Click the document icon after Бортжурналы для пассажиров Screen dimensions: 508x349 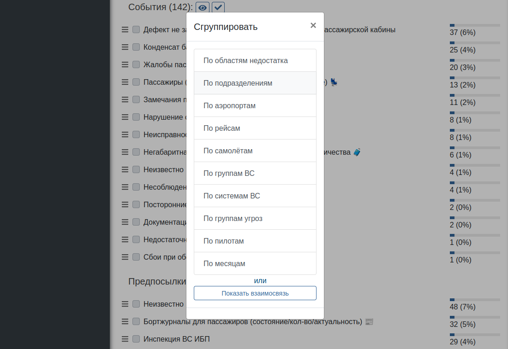pyautogui.click(x=369, y=321)
